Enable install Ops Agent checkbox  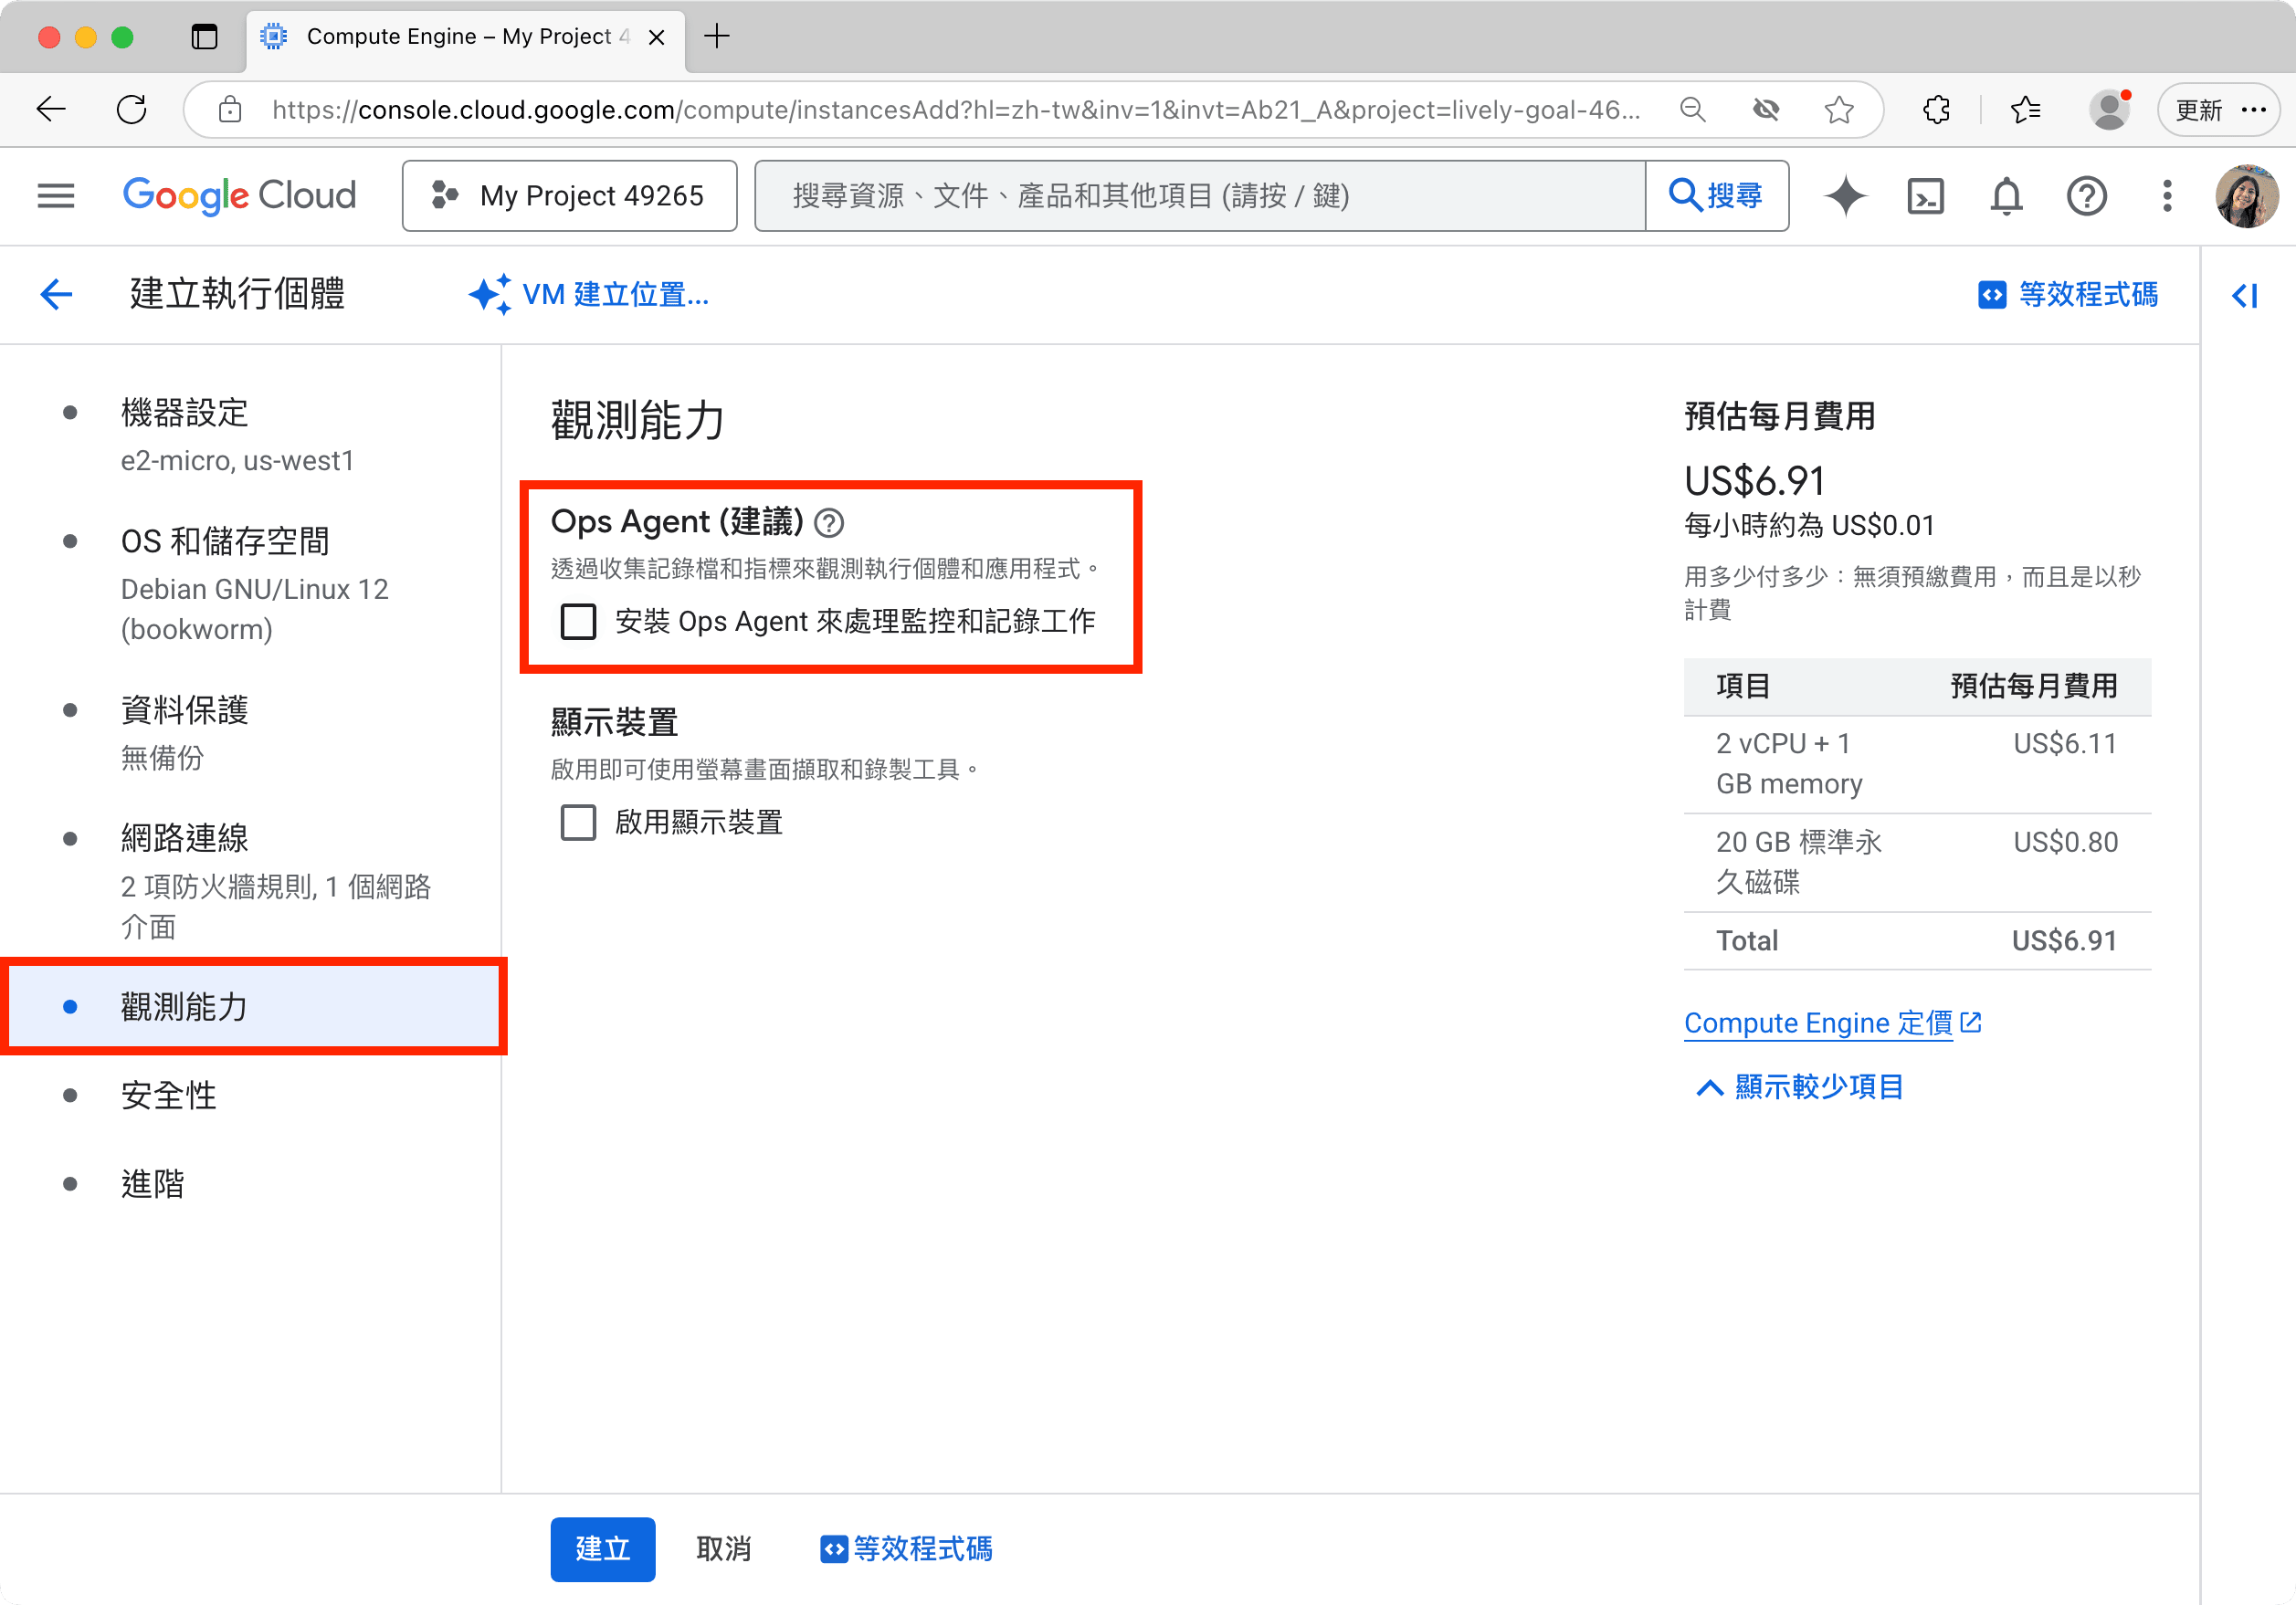(578, 622)
